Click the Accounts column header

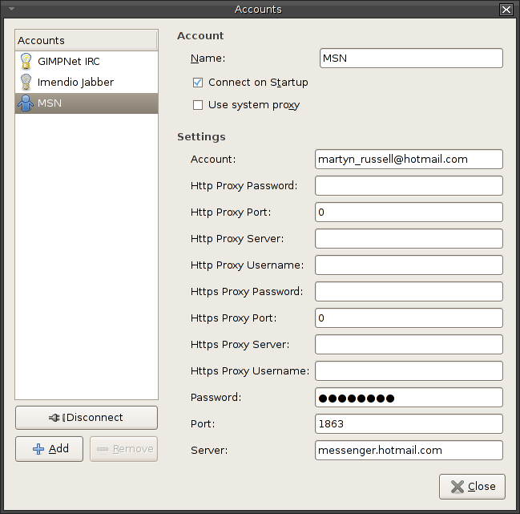tap(87, 40)
